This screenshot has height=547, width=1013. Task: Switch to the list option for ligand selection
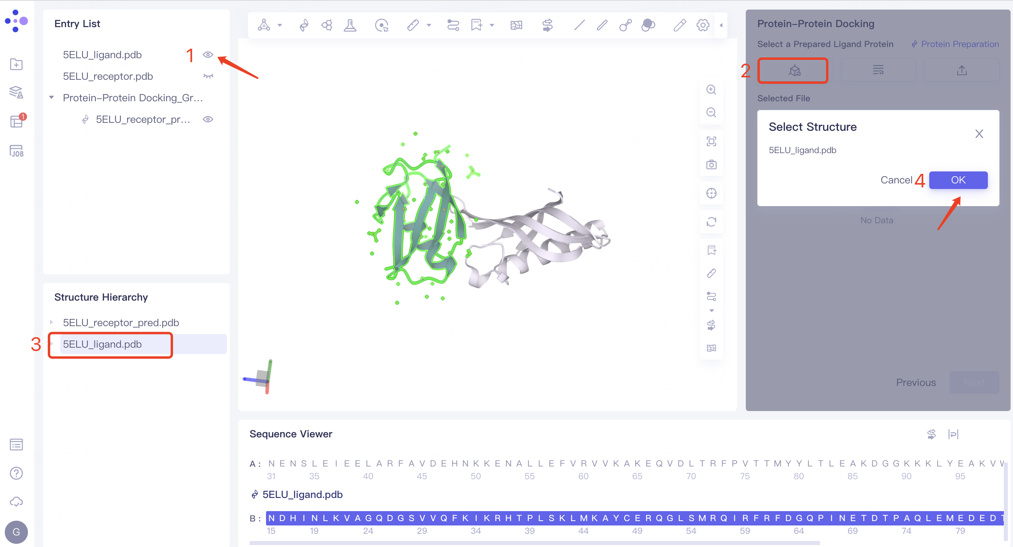point(878,70)
